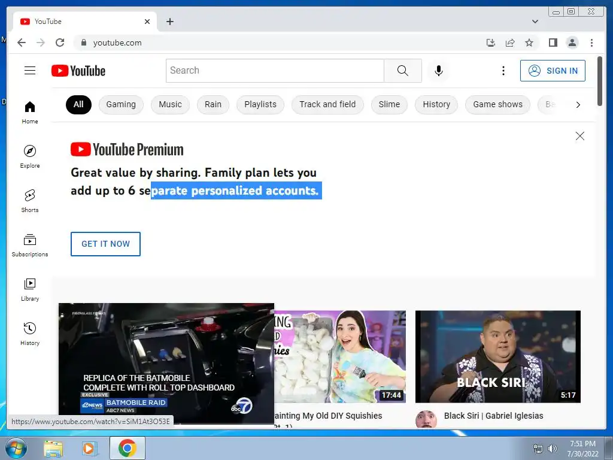Open network icon in system tray
Screen dimensions: 613x460
538,449
